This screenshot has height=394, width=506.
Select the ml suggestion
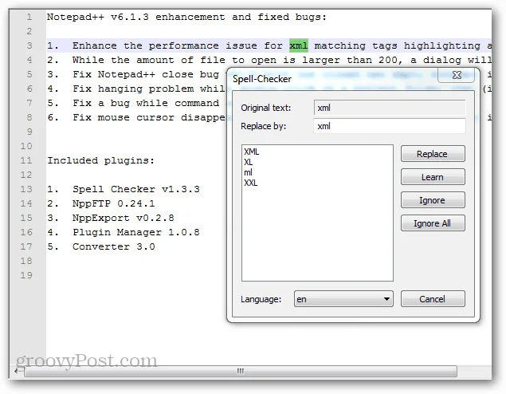pos(248,172)
